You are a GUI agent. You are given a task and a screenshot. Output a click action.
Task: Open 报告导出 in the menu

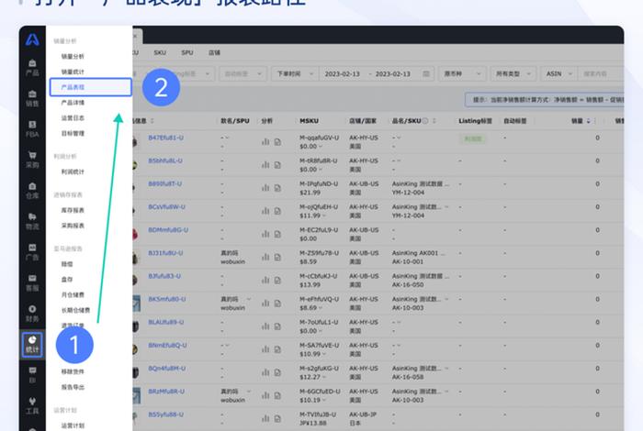pos(73,387)
